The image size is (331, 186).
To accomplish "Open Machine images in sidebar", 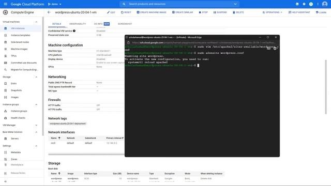I will (x=19, y=49).
